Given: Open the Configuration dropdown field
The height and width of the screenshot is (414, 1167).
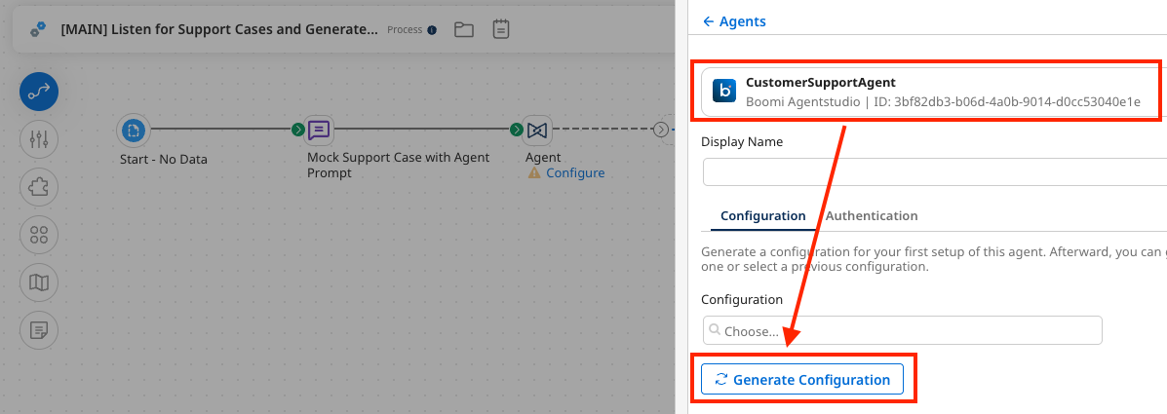Looking at the screenshot, I should [x=902, y=330].
